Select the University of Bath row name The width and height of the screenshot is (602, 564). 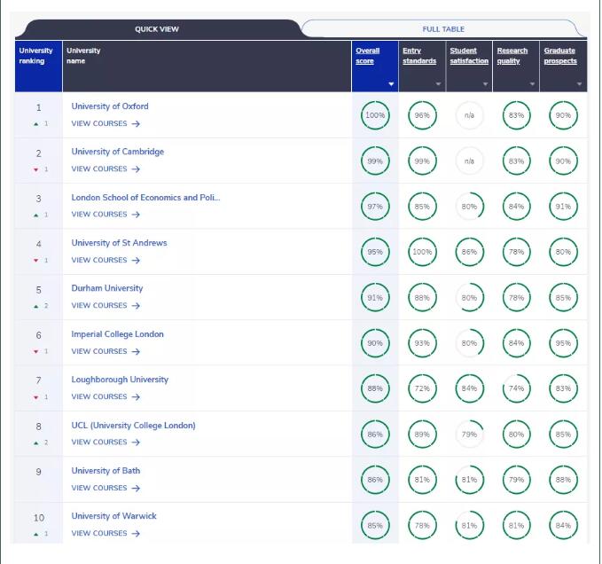[x=106, y=471]
